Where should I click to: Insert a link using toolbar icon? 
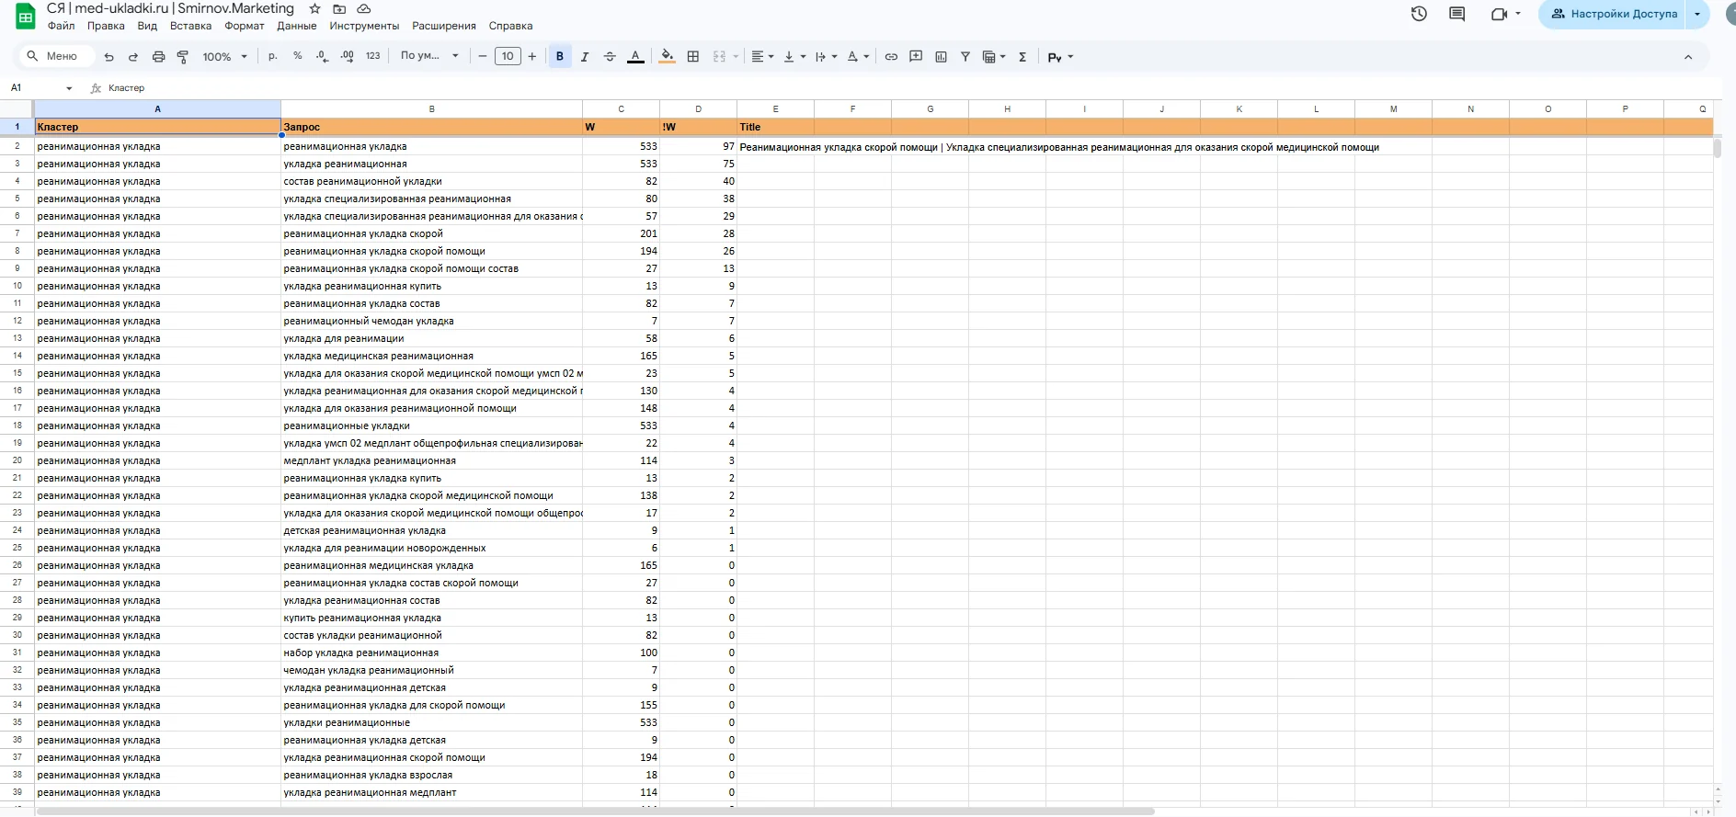point(891,57)
